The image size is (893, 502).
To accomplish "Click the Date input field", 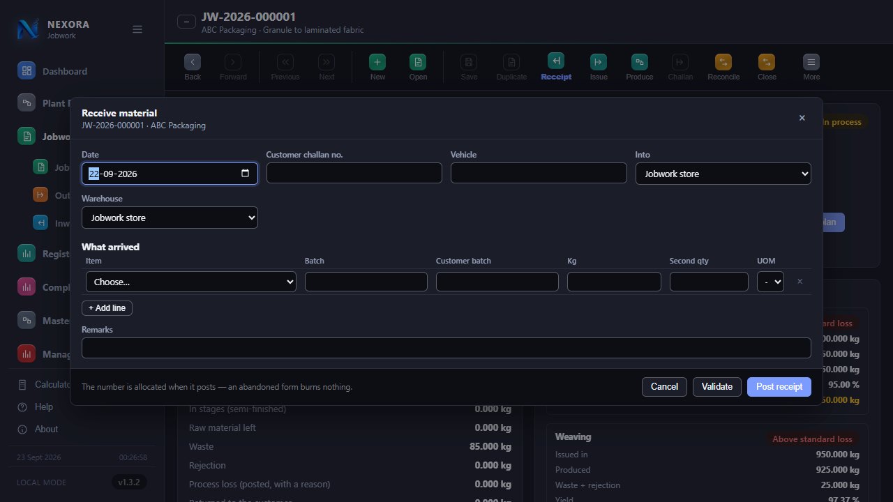I will (x=170, y=174).
